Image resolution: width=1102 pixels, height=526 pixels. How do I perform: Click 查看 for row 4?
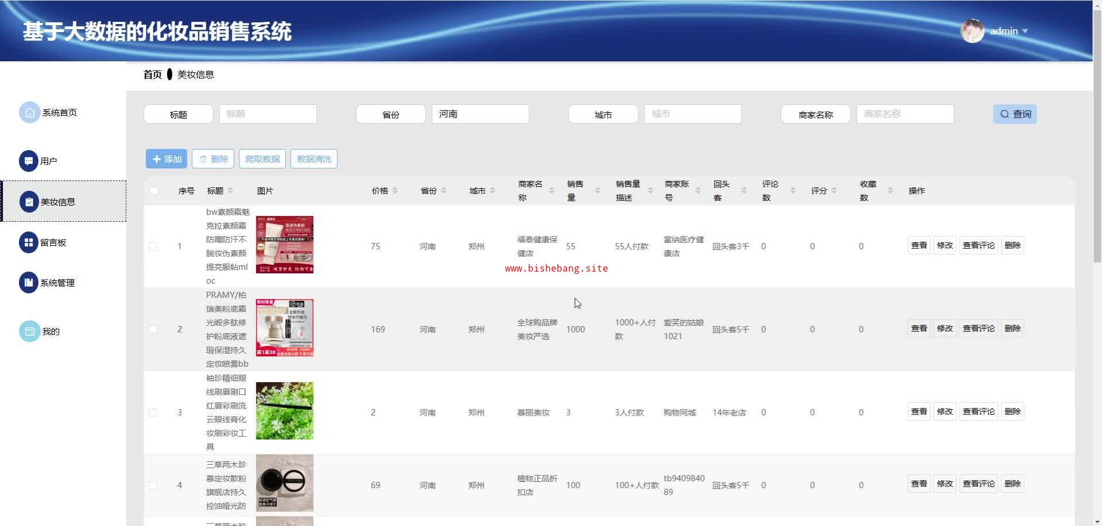point(919,484)
